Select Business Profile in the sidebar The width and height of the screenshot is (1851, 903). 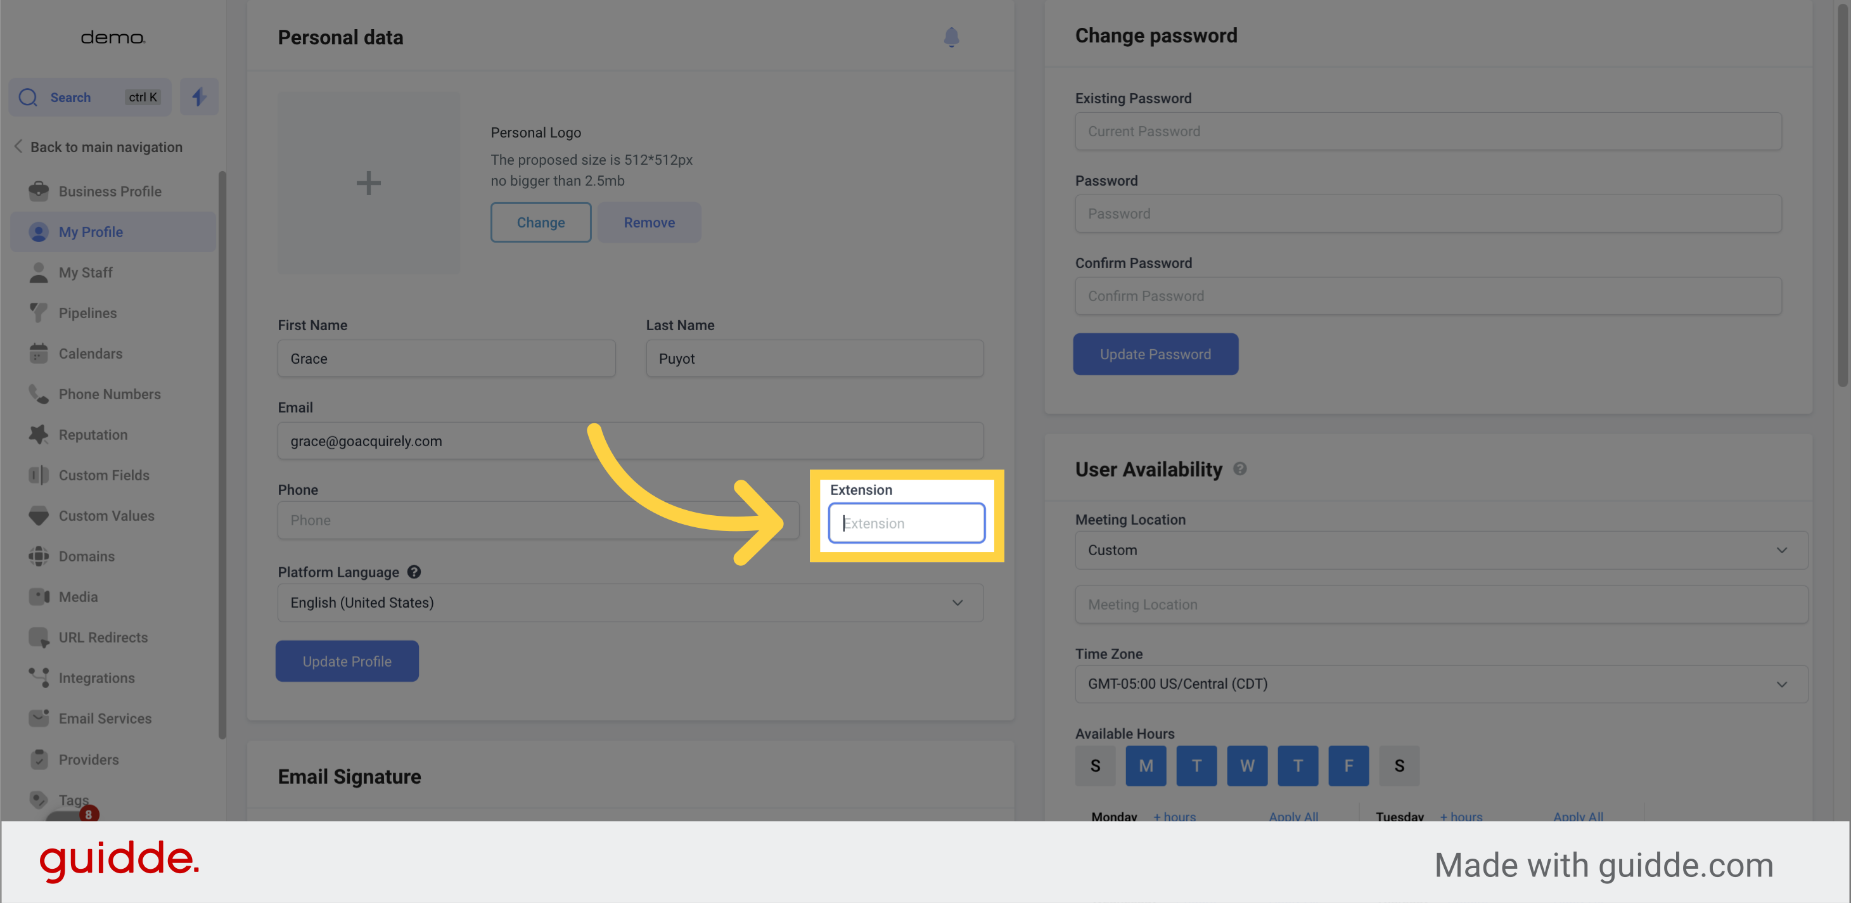pos(109,191)
